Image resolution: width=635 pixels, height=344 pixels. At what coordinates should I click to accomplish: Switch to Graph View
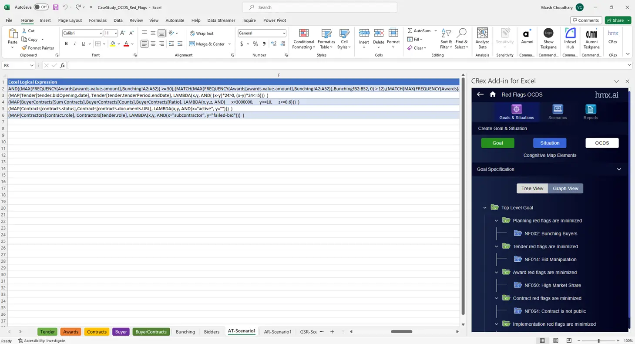pos(565,189)
